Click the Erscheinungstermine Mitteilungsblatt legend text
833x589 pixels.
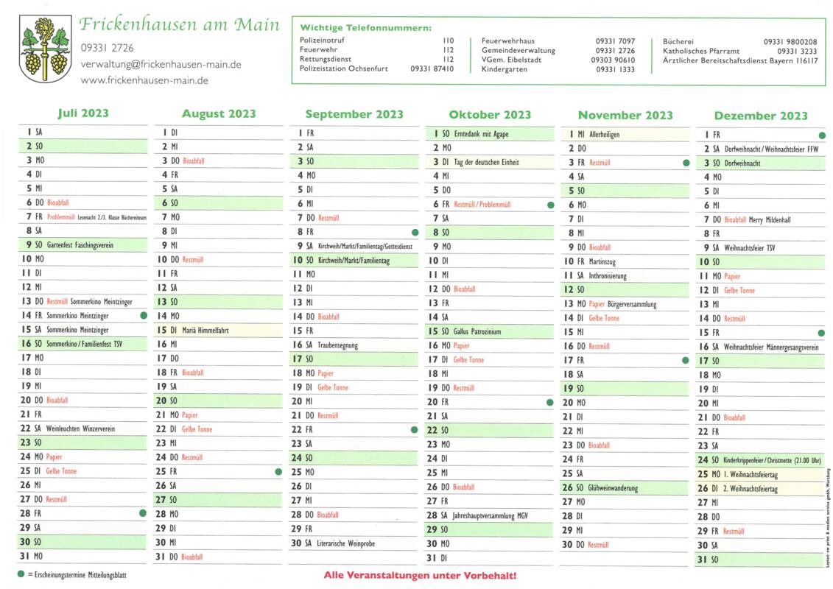(77, 575)
